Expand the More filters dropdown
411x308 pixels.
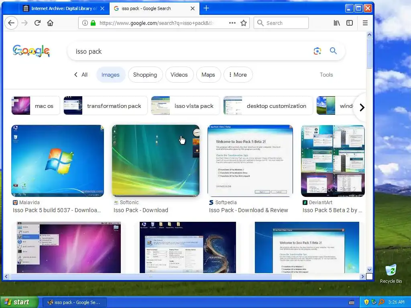(x=238, y=75)
